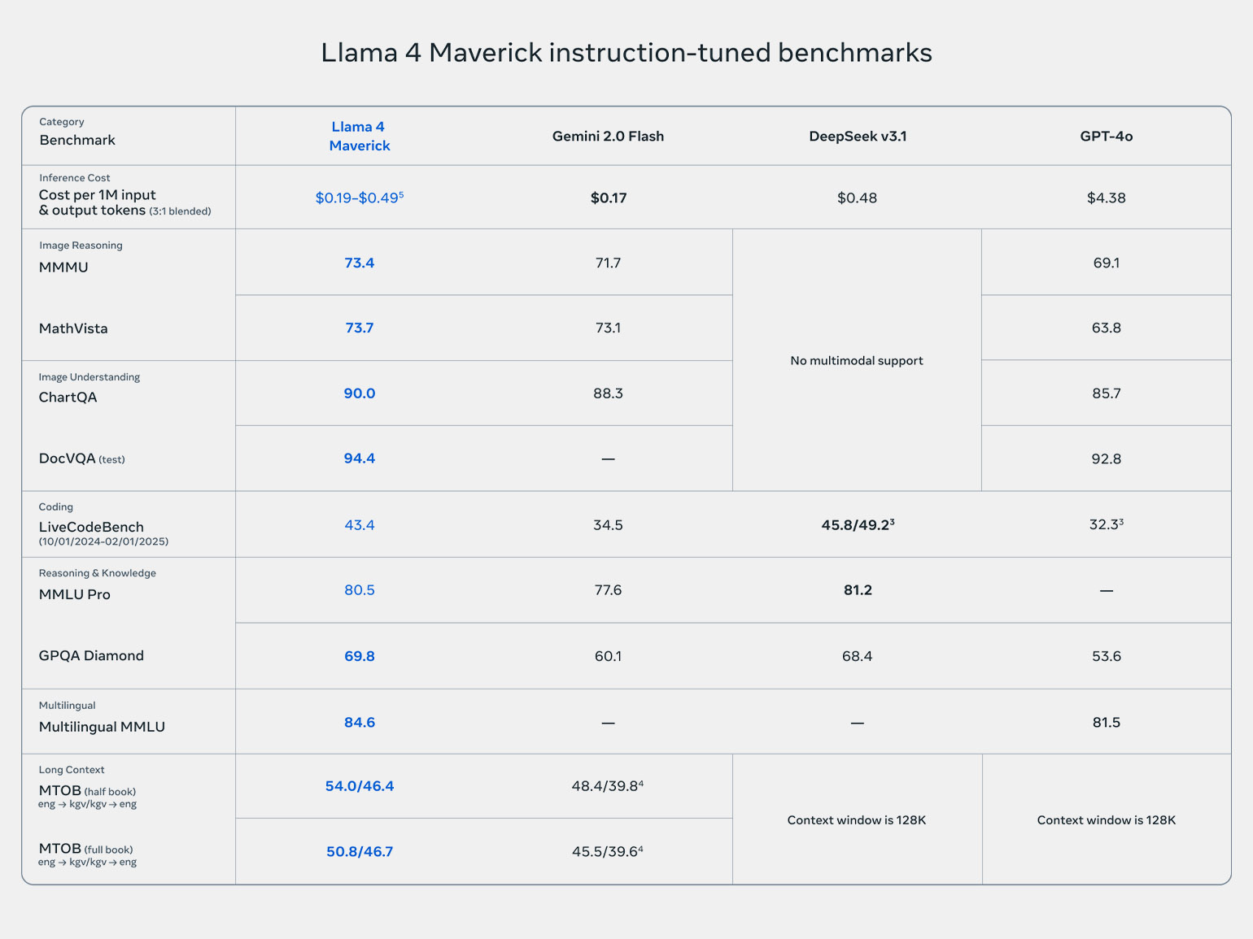
Task: Click the MTOB half book score 54.0/46.4
Action: (359, 786)
